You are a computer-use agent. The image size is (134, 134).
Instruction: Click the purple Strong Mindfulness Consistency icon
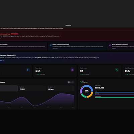point(110,45)
